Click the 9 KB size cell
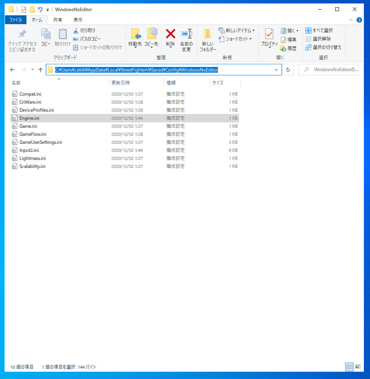The image size is (370, 379). pyautogui.click(x=233, y=150)
